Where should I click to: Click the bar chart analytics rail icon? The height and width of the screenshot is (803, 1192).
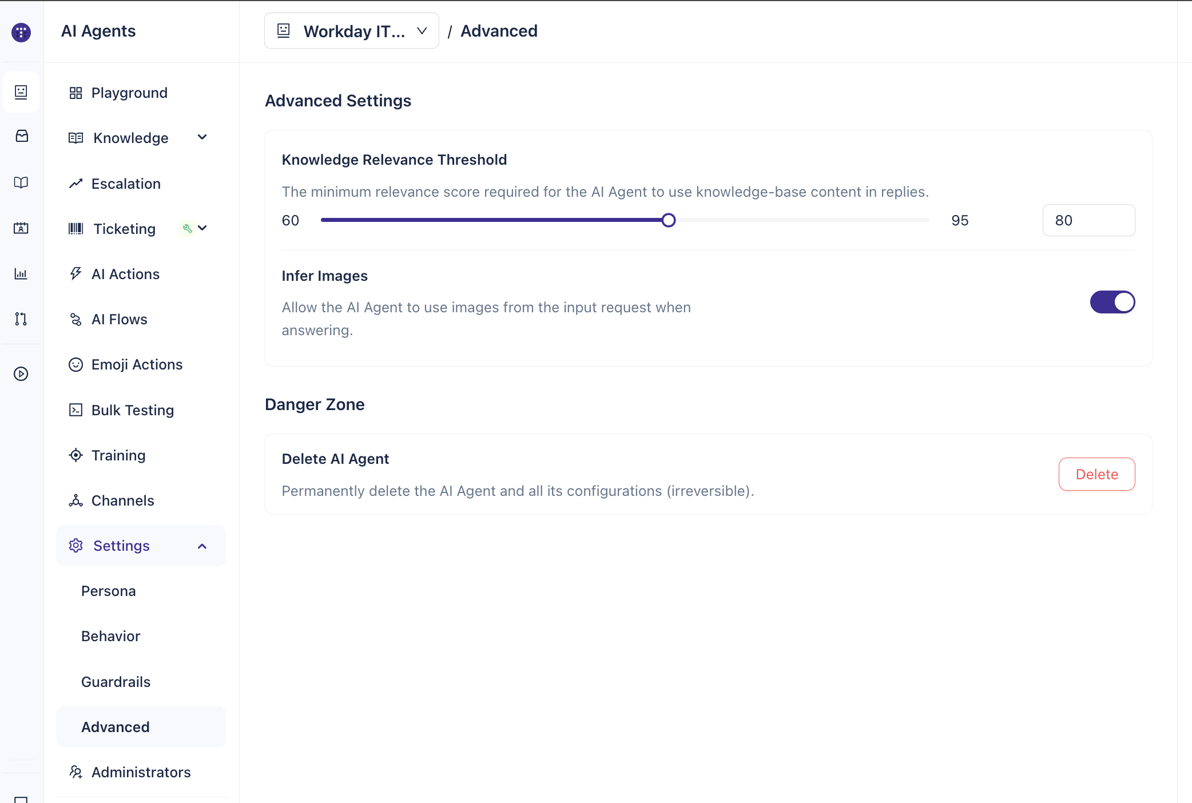pos(21,273)
